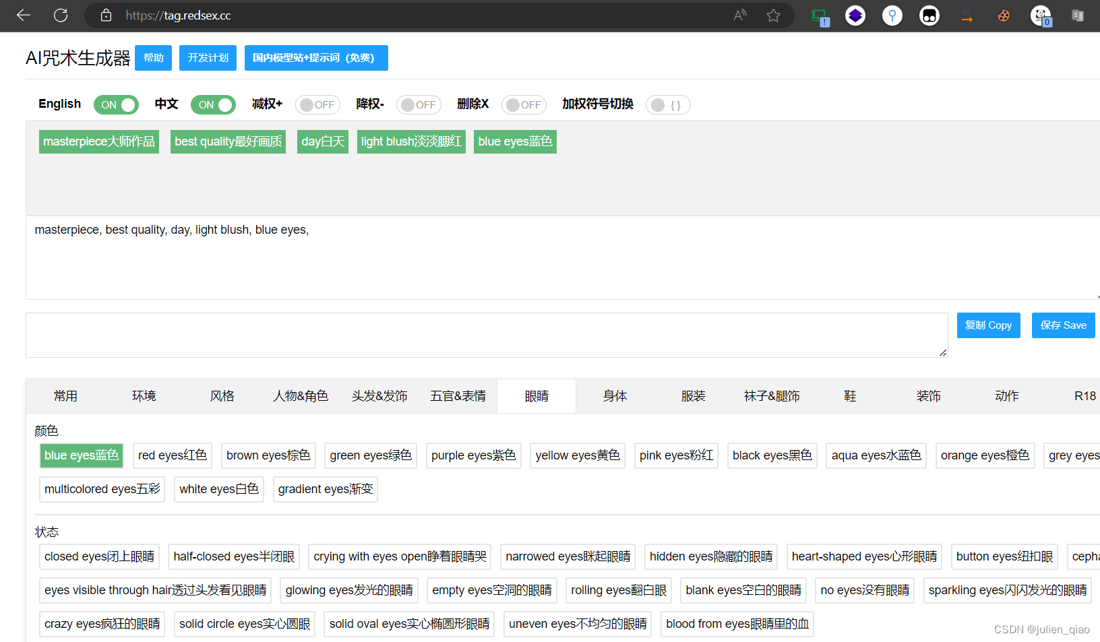Open 国内模型站+提示词 (免费) button
The width and height of the screenshot is (1100, 642).
[x=316, y=58]
